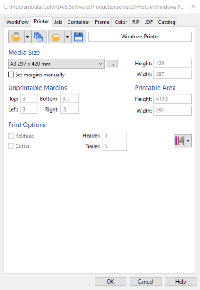Click the first open folder icon in toolbar
Screen dimensions: 200x290
pos(16,37)
